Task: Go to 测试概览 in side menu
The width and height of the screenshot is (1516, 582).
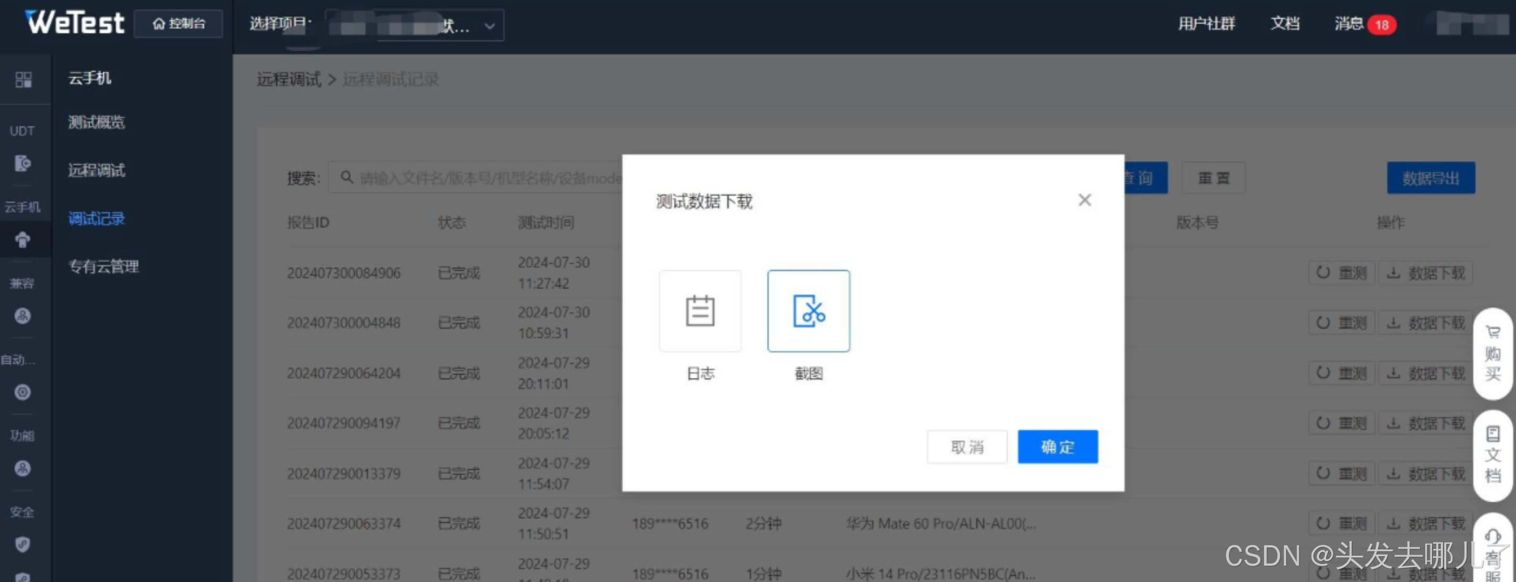Action: pyautogui.click(x=97, y=122)
